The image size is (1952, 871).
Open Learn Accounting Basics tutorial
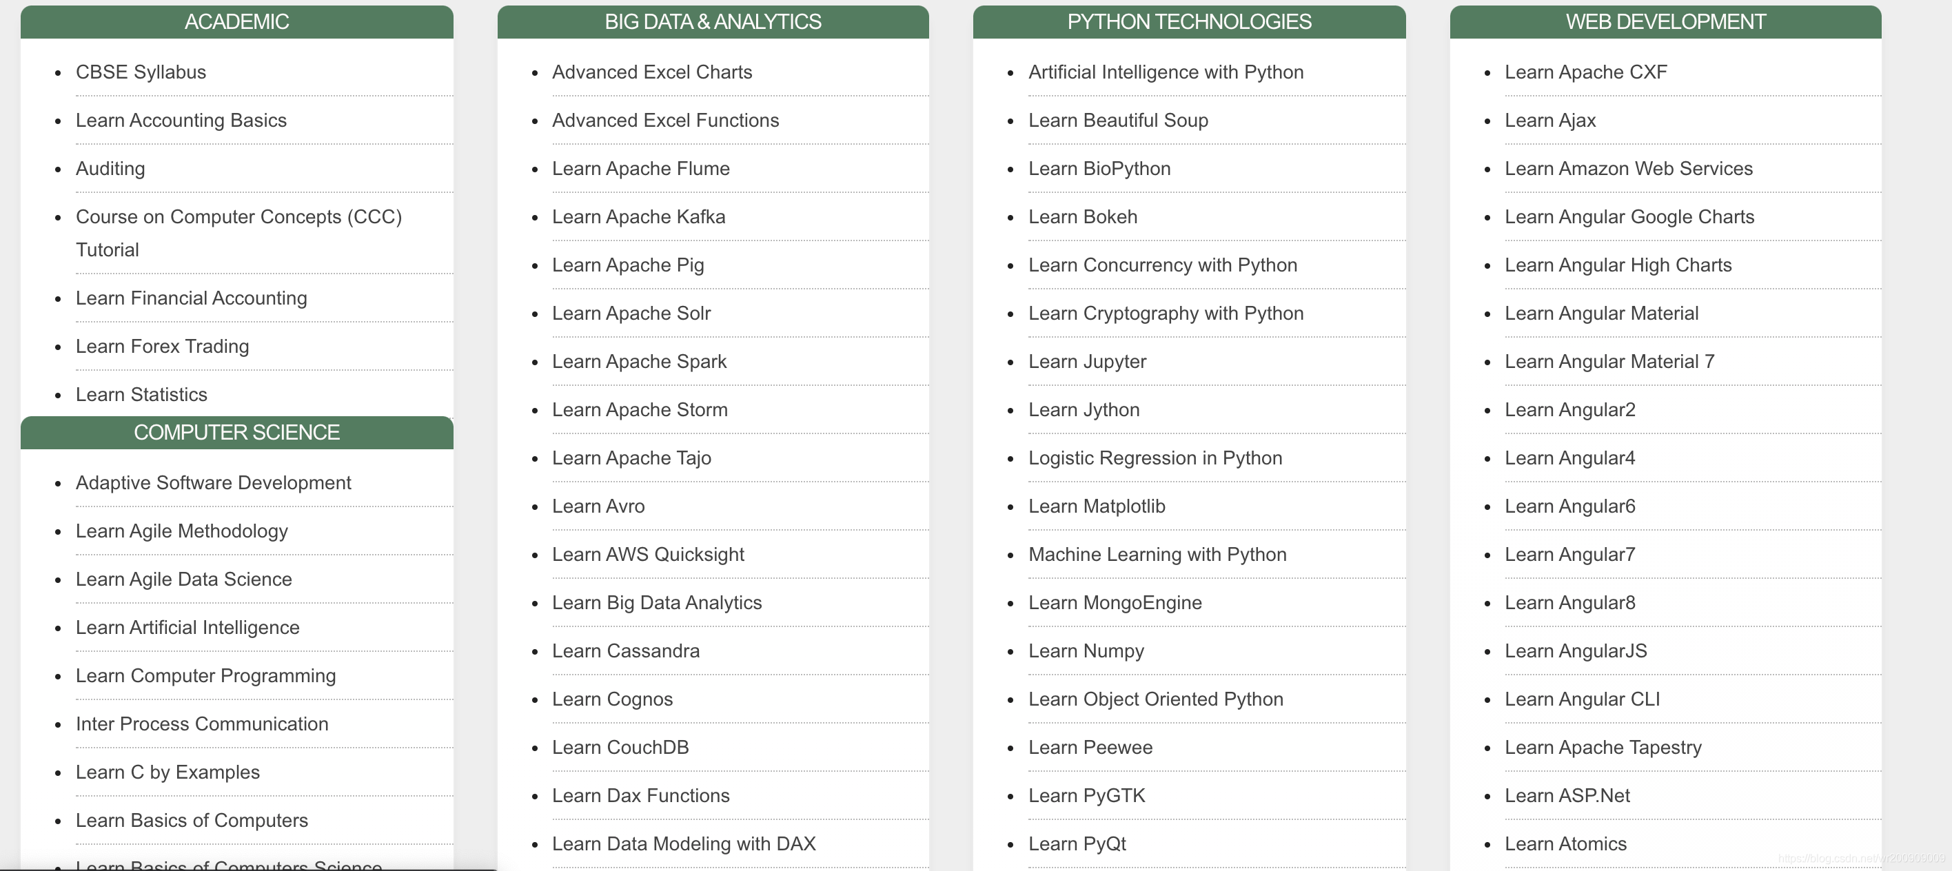(181, 121)
